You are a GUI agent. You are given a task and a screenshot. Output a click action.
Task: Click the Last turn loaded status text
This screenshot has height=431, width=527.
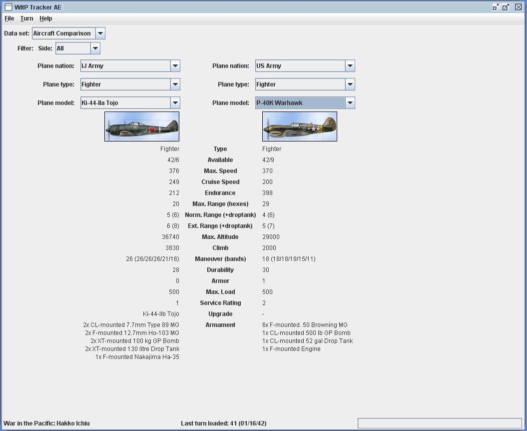[223, 423]
